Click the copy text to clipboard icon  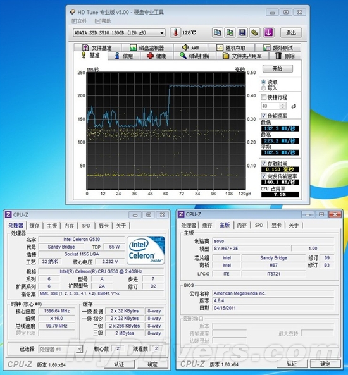pyautogui.click(x=217, y=32)
